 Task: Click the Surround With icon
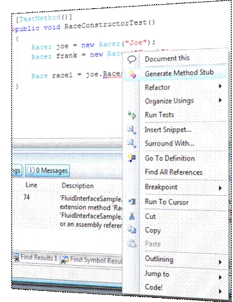coord(132,143)
